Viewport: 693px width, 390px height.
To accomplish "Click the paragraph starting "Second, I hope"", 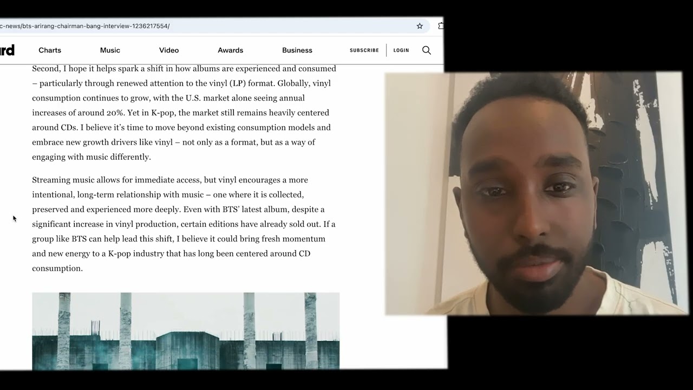I will point(184,113).
